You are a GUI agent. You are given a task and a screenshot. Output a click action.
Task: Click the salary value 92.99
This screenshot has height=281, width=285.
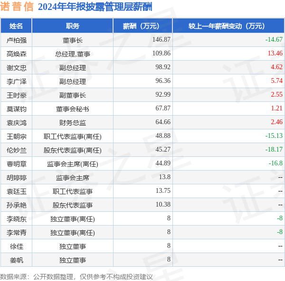163,94
